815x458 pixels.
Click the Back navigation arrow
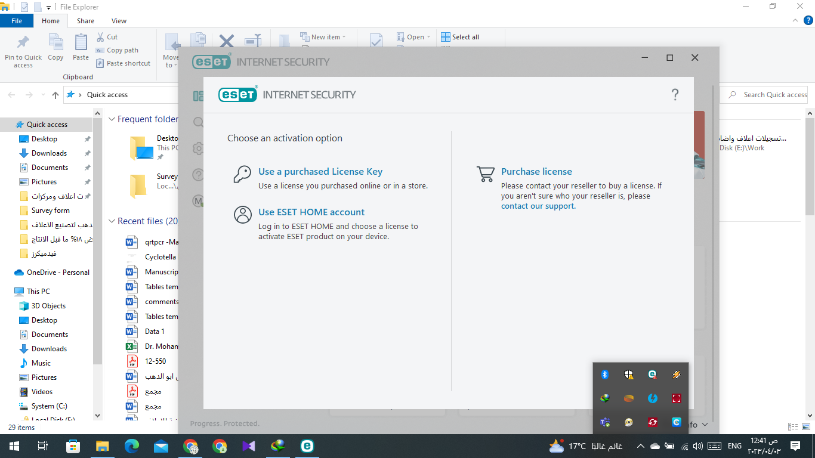11,95
